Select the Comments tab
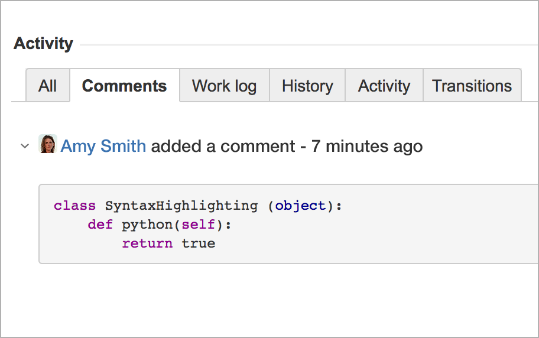 pos(124,86)
